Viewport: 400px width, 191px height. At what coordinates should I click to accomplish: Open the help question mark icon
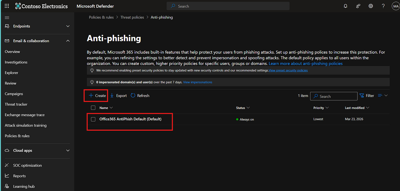383,6
